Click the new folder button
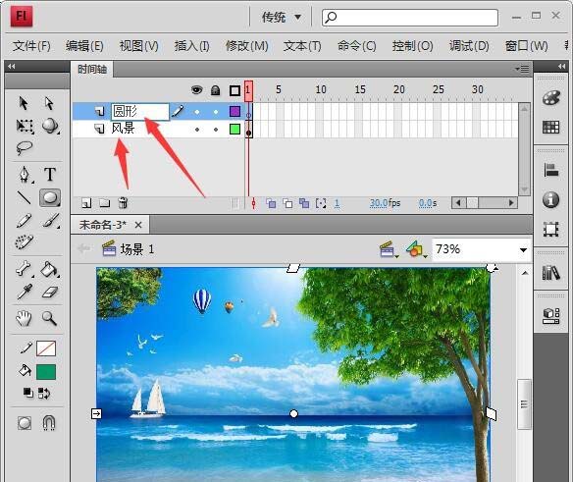This screenshot has width=573, height=482. point(105,202)
